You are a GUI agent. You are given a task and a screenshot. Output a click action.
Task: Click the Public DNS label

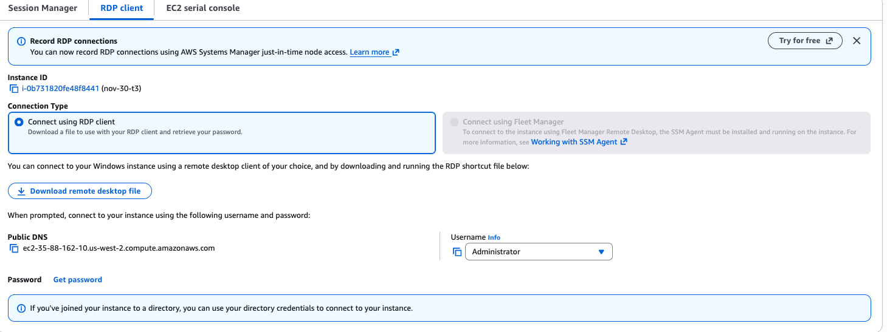click(x=27, y=237)
